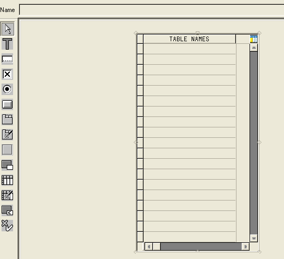The width and height of the screenshot is (284, 259).
Task: Select the tabstrip wizard tool
Action: click(7, 135)
